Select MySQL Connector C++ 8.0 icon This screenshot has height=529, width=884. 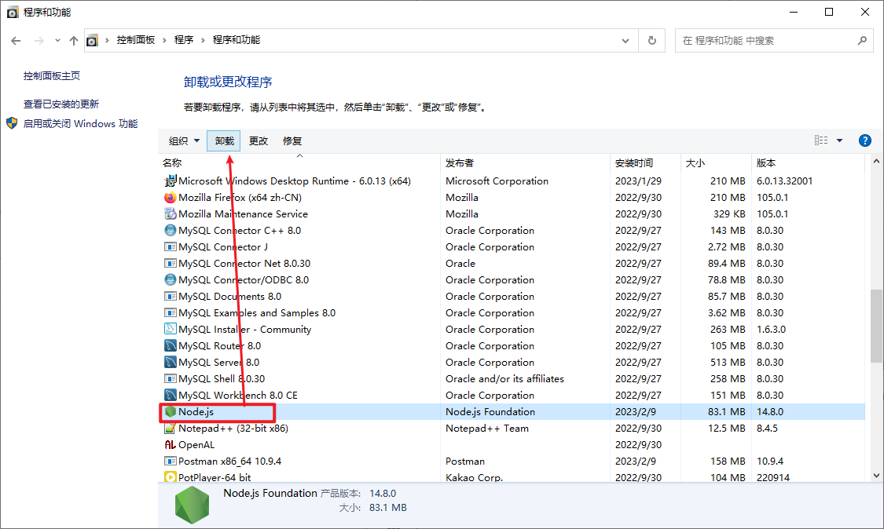coord(171,231)
